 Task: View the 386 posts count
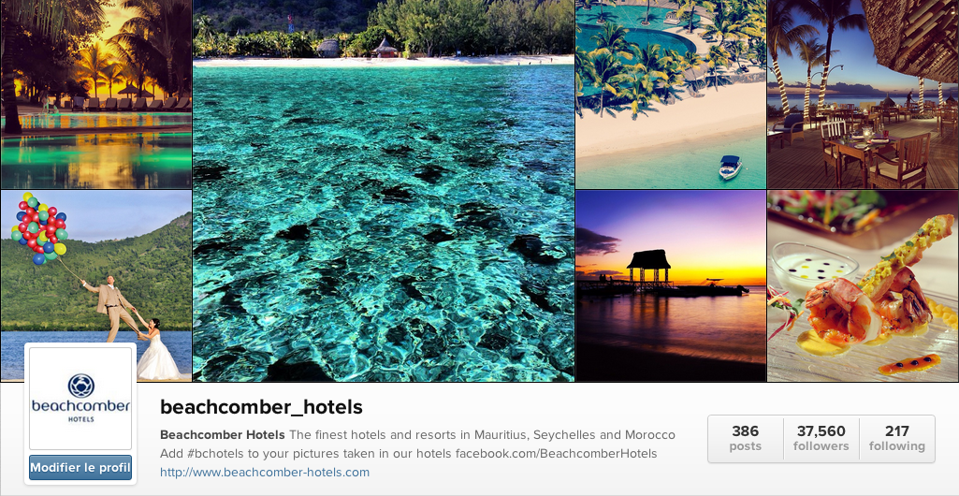[x=745, y=438]
